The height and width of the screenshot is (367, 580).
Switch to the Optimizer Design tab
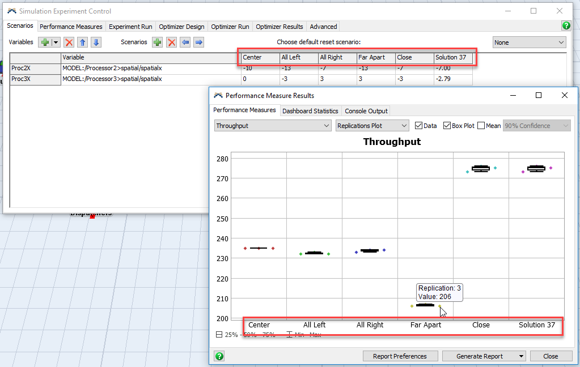pyautogui.click(x=181, y=27)
